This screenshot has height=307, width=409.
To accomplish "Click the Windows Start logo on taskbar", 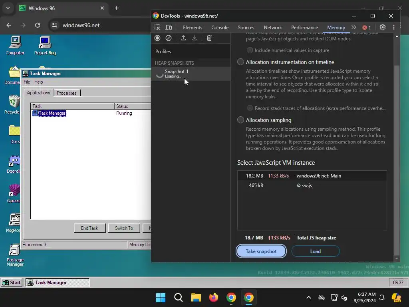I will pyautogui.click(x=161, y=297).
